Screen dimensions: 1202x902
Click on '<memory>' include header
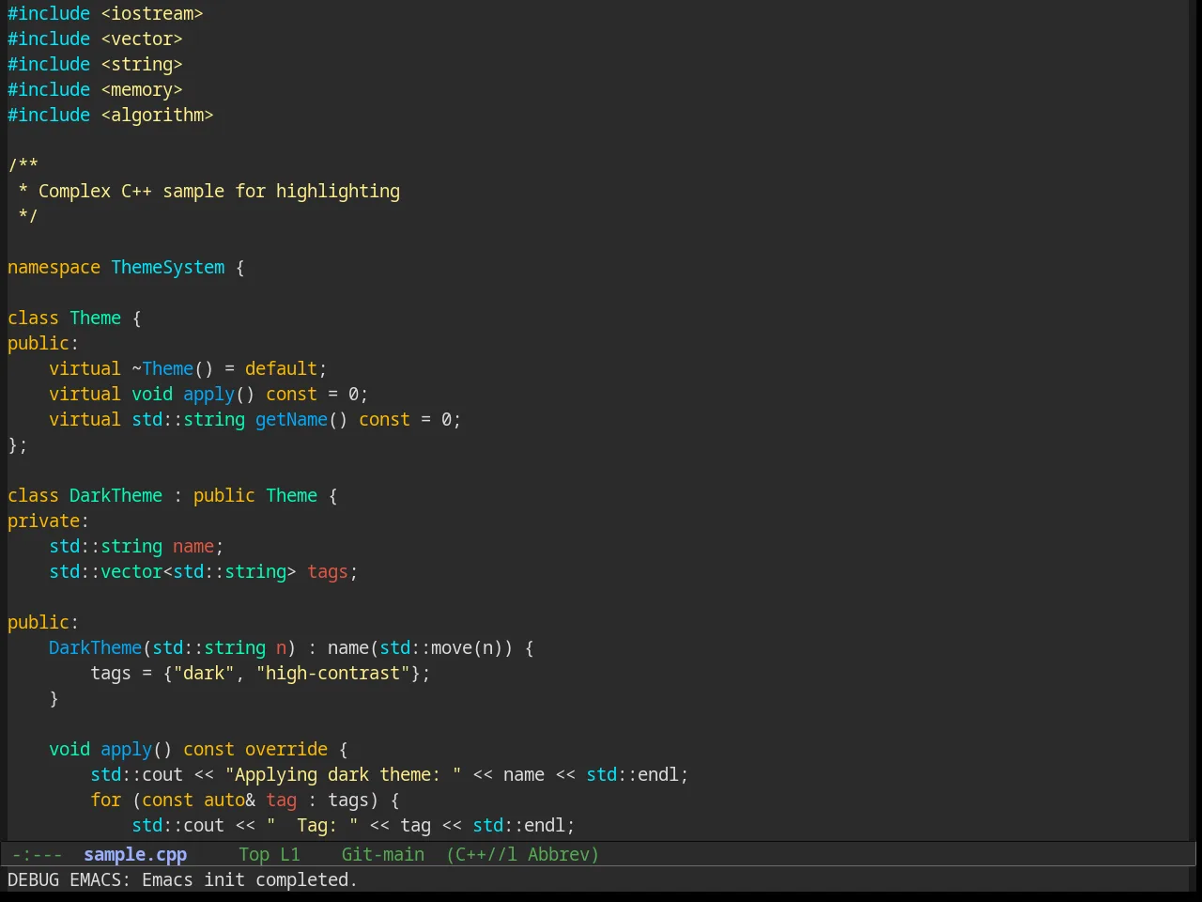click(142, 89)
